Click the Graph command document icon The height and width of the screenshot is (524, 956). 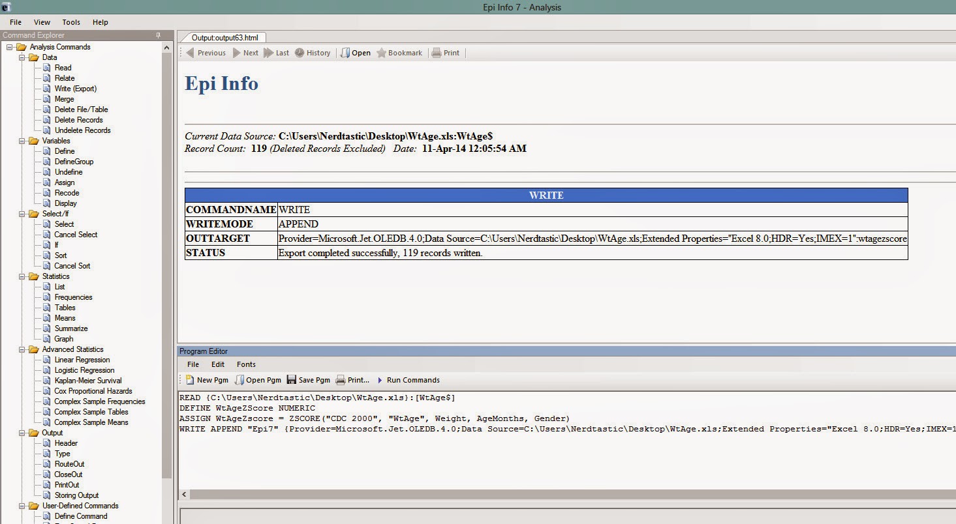pos(47,339)
